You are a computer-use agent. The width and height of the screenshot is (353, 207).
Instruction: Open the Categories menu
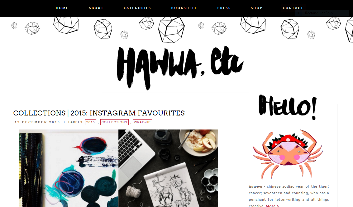click(x=137, y=8)
